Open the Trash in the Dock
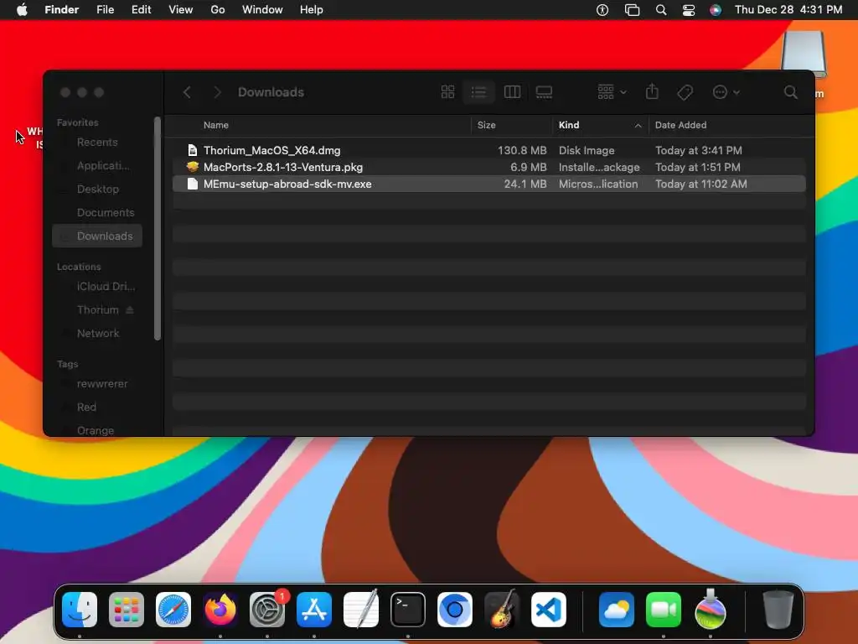Screen dimensions: 858x644 tap(778, 609)
